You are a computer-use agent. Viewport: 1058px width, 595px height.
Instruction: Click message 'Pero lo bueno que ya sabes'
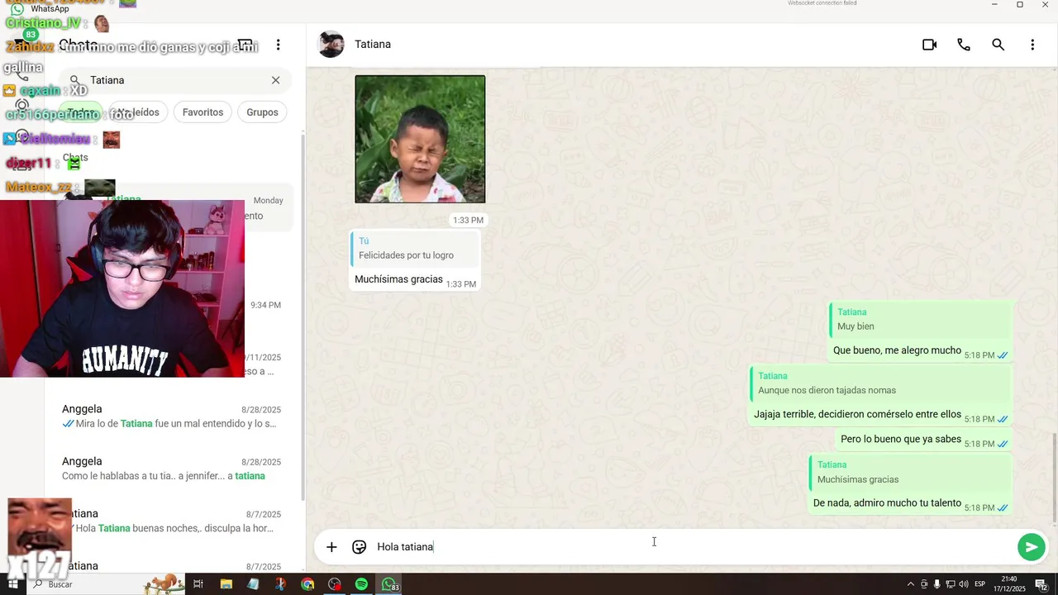[x=901, y=439]
